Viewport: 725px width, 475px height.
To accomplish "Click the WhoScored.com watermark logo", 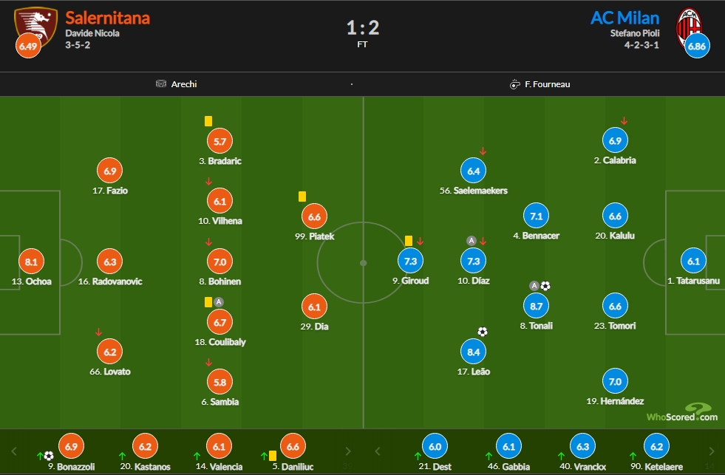I will click(x=682, y=413).
